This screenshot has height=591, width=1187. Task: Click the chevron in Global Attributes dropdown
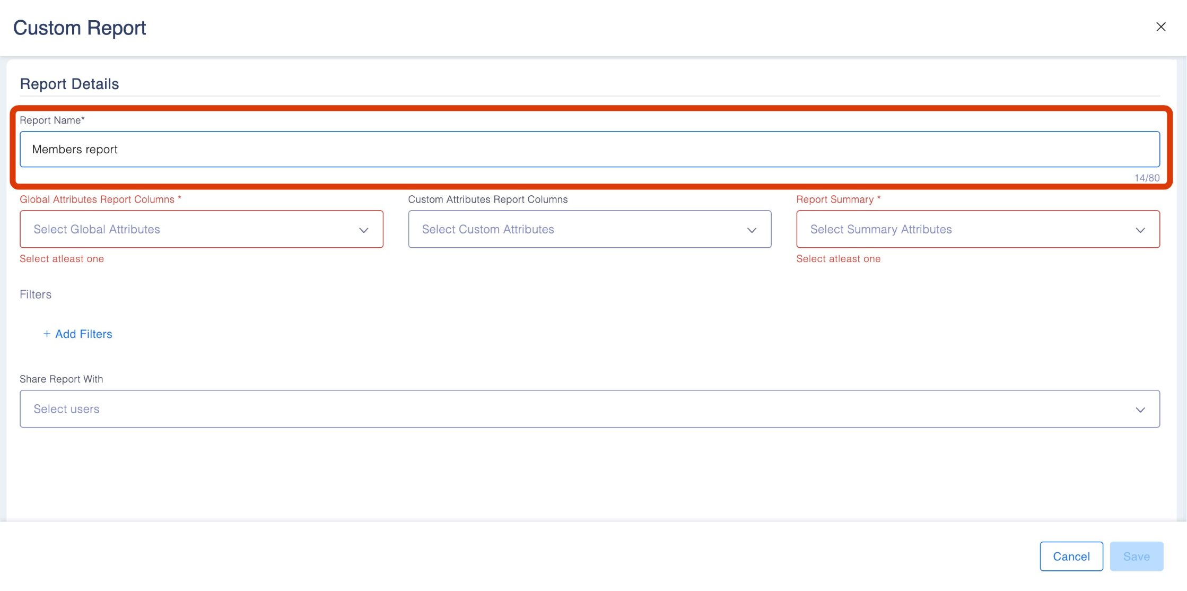[x=363, y=230]
